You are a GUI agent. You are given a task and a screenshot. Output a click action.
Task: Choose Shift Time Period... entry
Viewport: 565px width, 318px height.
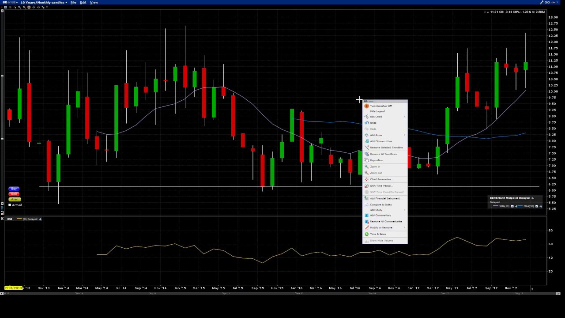tap(385, 186)
